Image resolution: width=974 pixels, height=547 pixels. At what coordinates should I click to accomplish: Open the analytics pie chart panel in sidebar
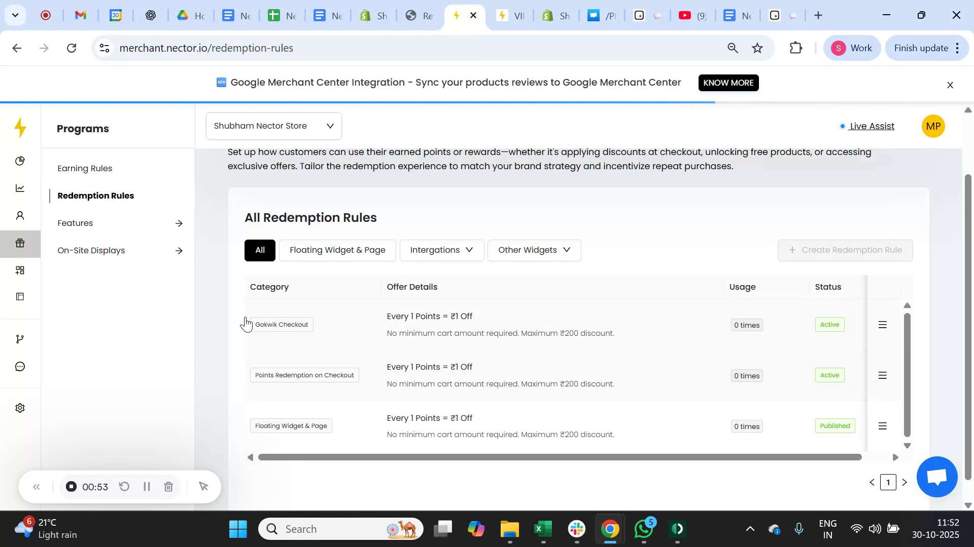point(20,161)
